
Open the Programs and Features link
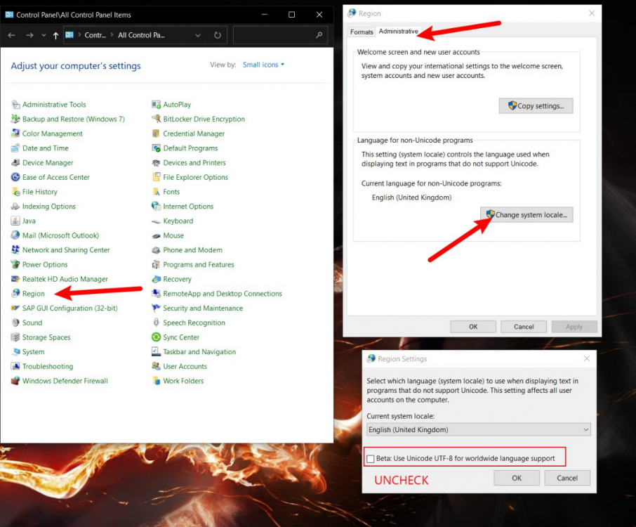tap(199, 265)
